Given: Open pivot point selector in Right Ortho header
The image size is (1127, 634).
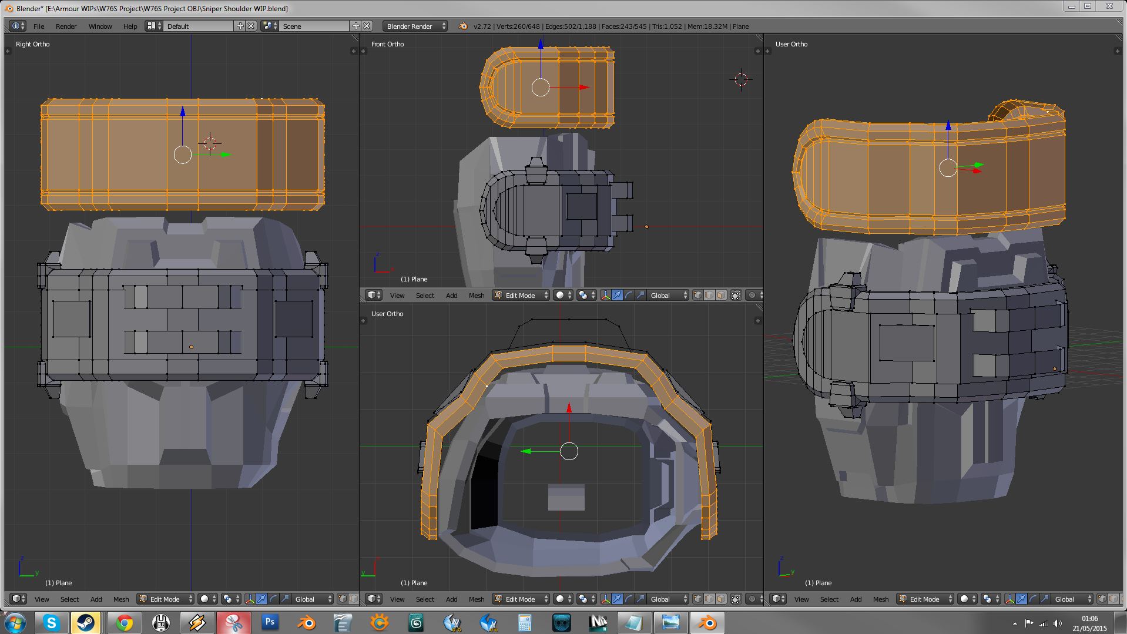Looking at the screenshot, I should click(230, 599).
